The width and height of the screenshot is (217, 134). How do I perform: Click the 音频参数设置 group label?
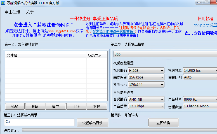123,93
